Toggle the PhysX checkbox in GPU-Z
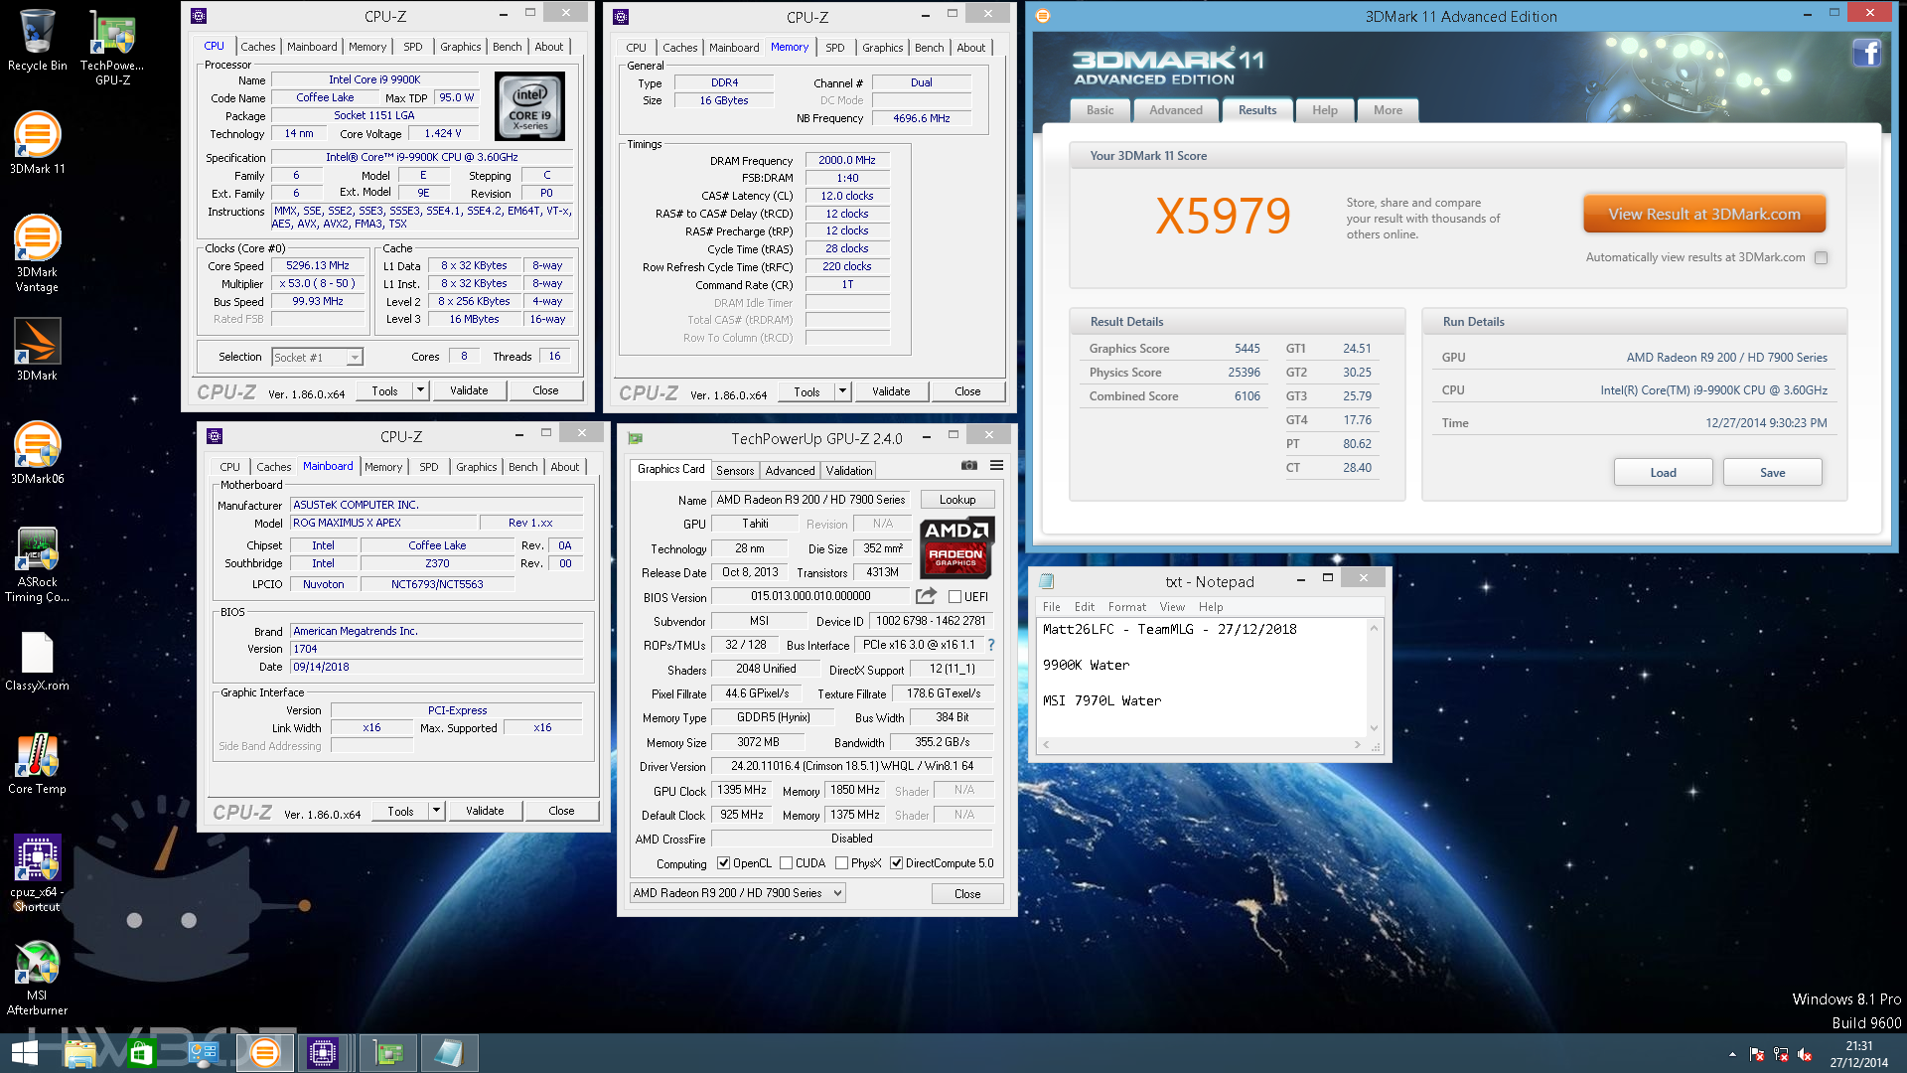The image size is (1907, 1073). tap(841, 863)
